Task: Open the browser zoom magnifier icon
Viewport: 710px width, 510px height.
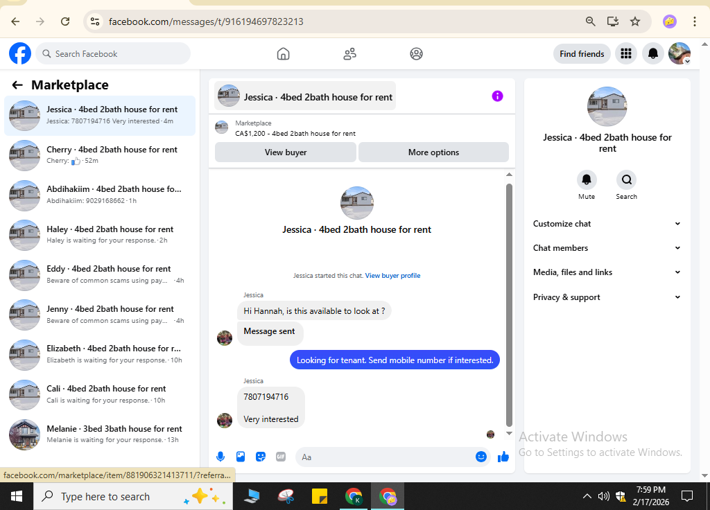Action: [x=590, y=21]
